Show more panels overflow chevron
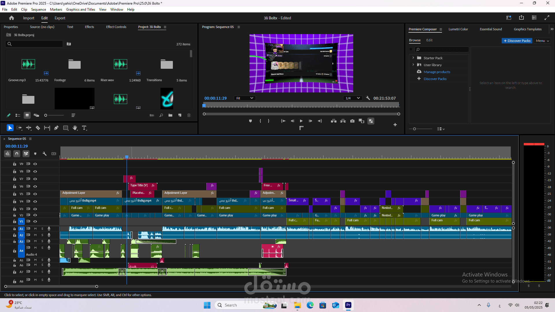 [x=552, y=29]
